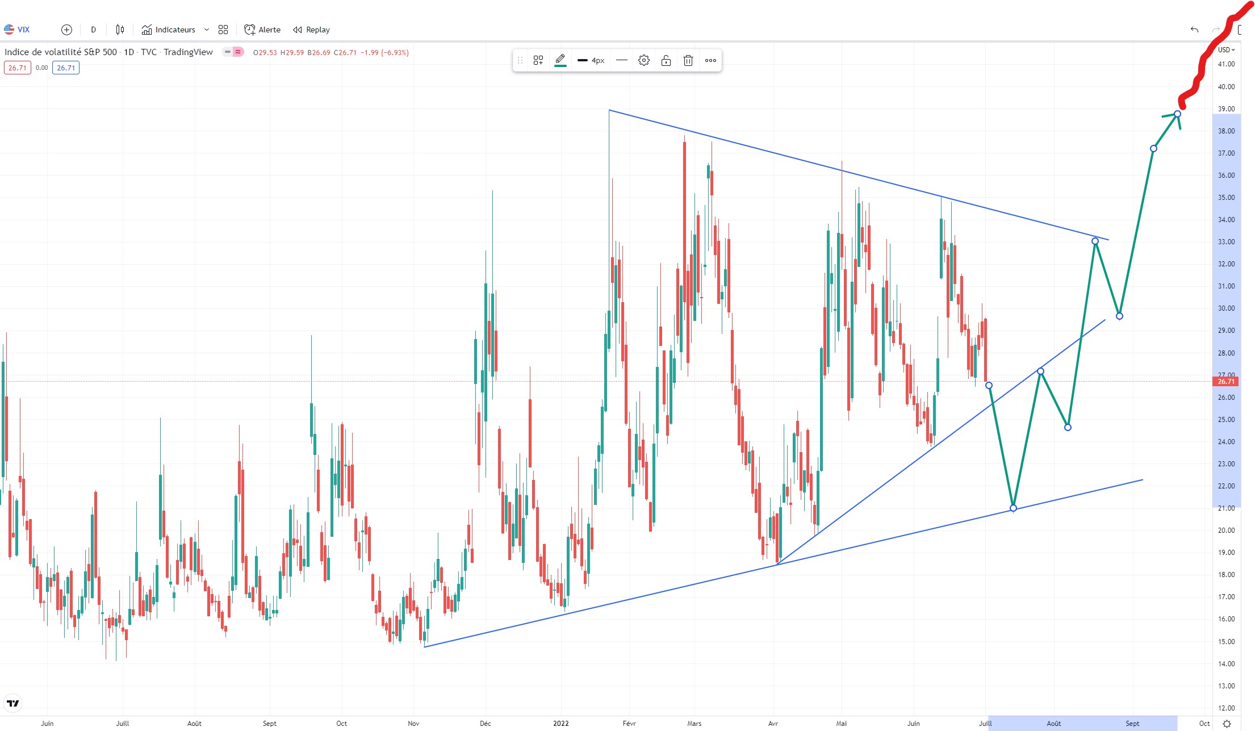Viewport: 1255px width, 731px height.
Task: Click the blue buy price 26.71 button
Action: (x=66, y=68)
